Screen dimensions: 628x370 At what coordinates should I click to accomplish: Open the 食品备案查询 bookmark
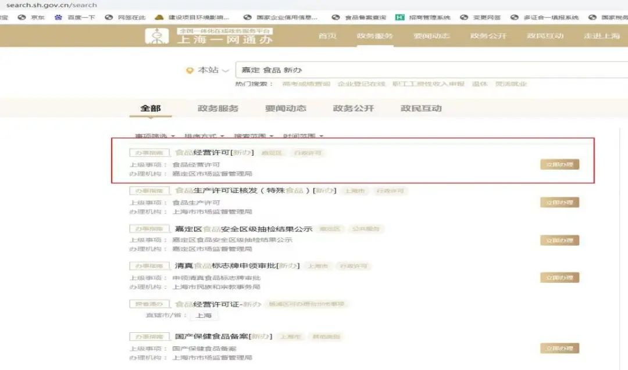tap(336, 17)
